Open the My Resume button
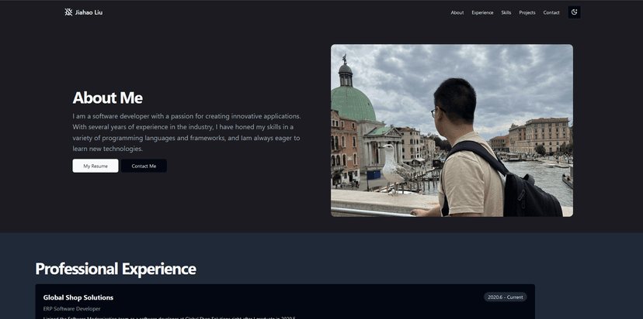 click(x=96, y=166)
